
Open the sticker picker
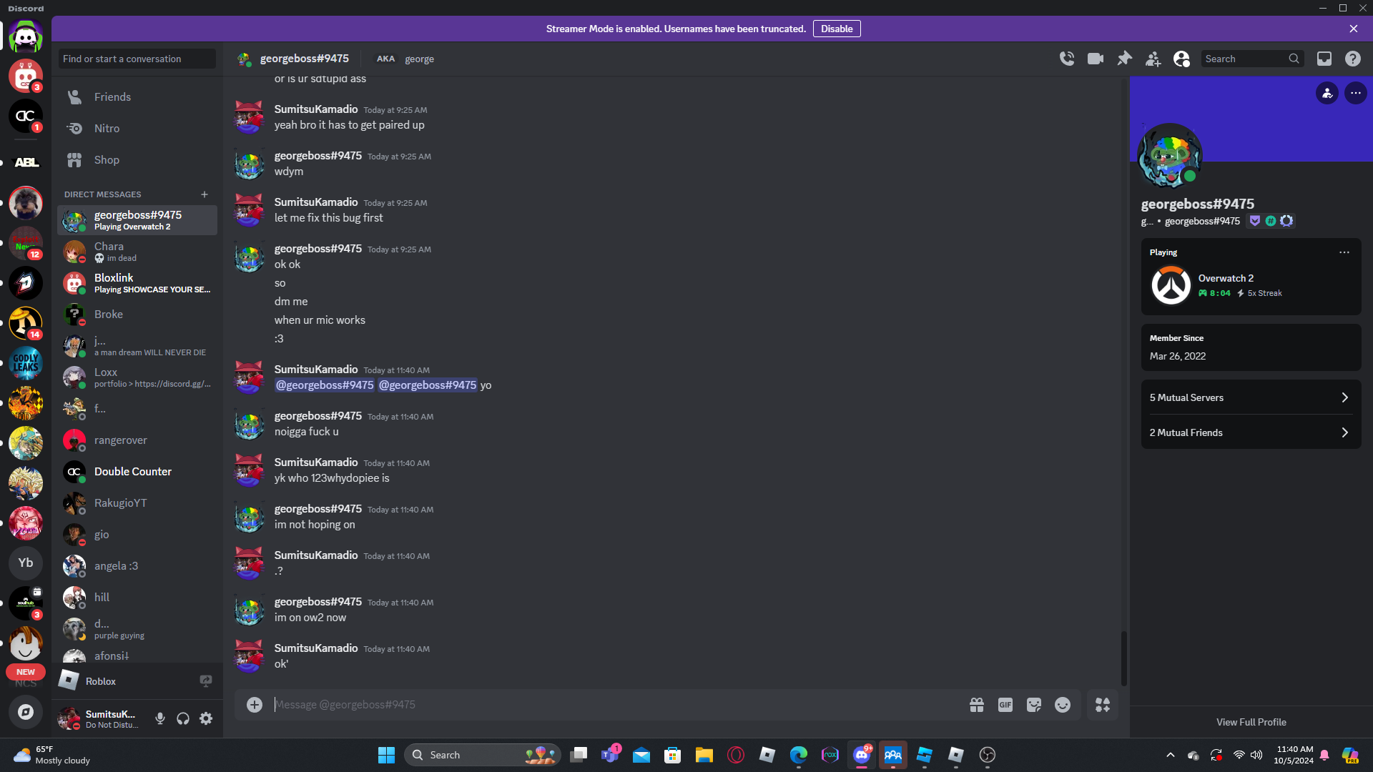(1034, 705)
